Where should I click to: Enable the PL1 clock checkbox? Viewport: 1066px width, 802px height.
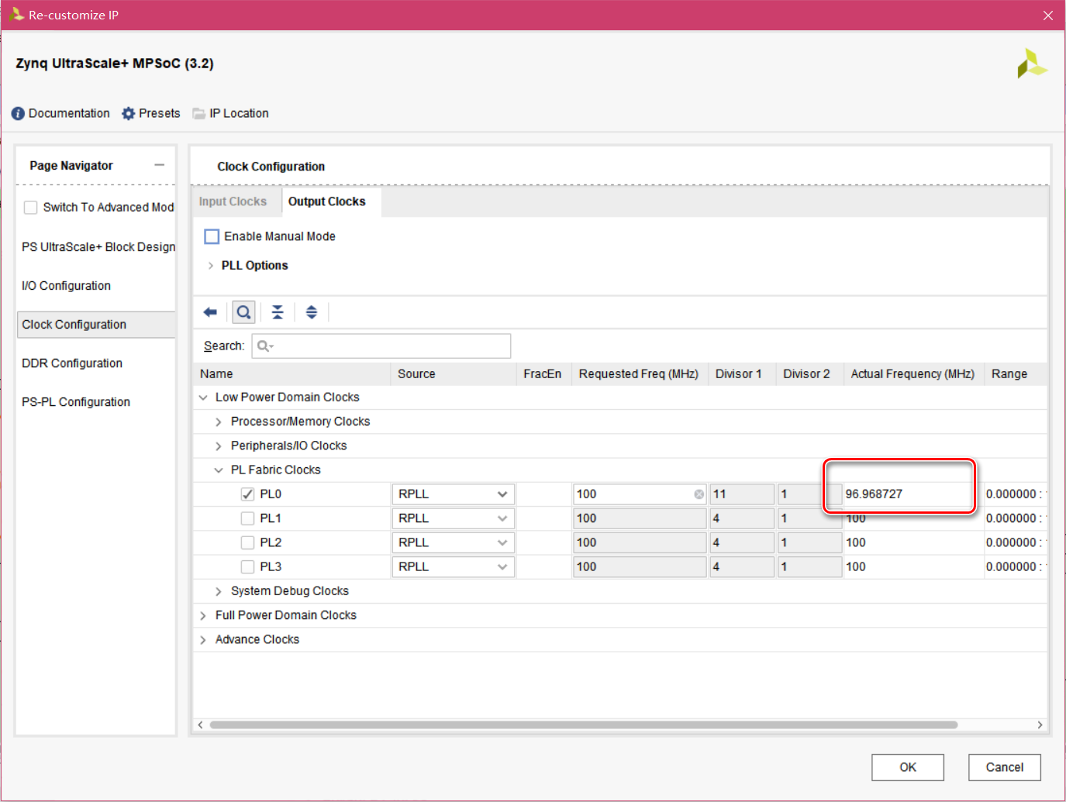point(248,518)
